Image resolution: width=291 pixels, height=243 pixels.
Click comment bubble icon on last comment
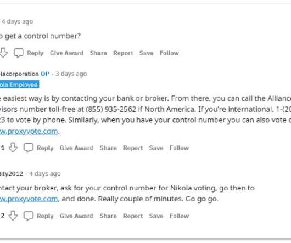(29, 216)
